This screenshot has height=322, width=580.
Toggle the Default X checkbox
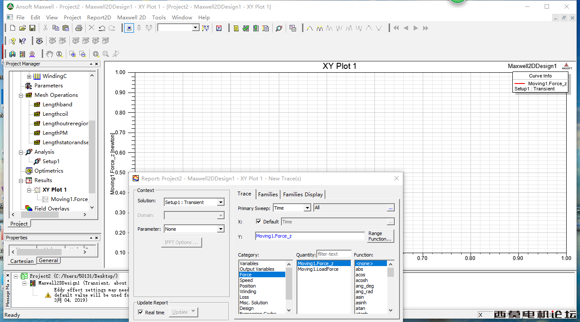click(259, 222)
